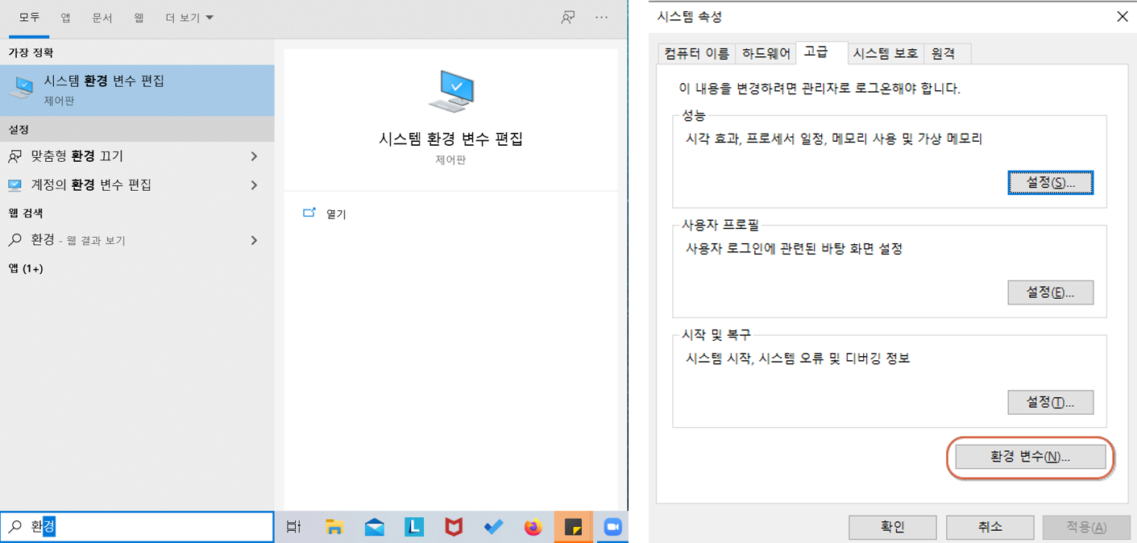The height and width of the screenshot is (543, 1137).
Task: Launch Firefox from the taskbar
Action: tap(533, 527)
